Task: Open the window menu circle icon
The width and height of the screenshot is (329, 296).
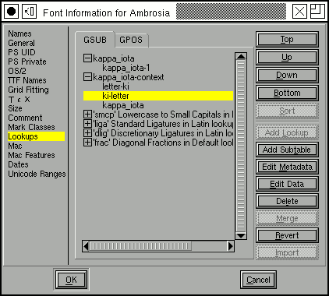Action: coord(12,12)
